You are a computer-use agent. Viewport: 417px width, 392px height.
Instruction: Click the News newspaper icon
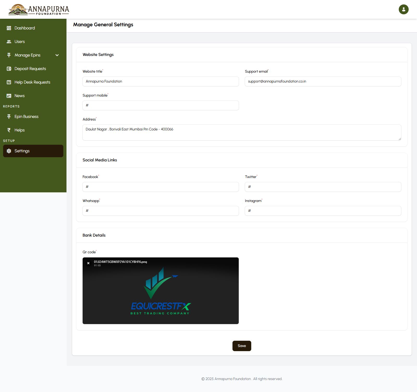9,96
